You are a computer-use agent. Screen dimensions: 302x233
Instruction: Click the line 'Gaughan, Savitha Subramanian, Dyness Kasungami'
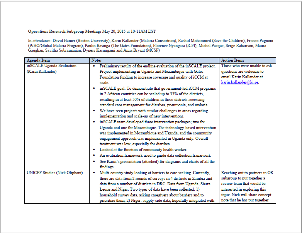94,50
